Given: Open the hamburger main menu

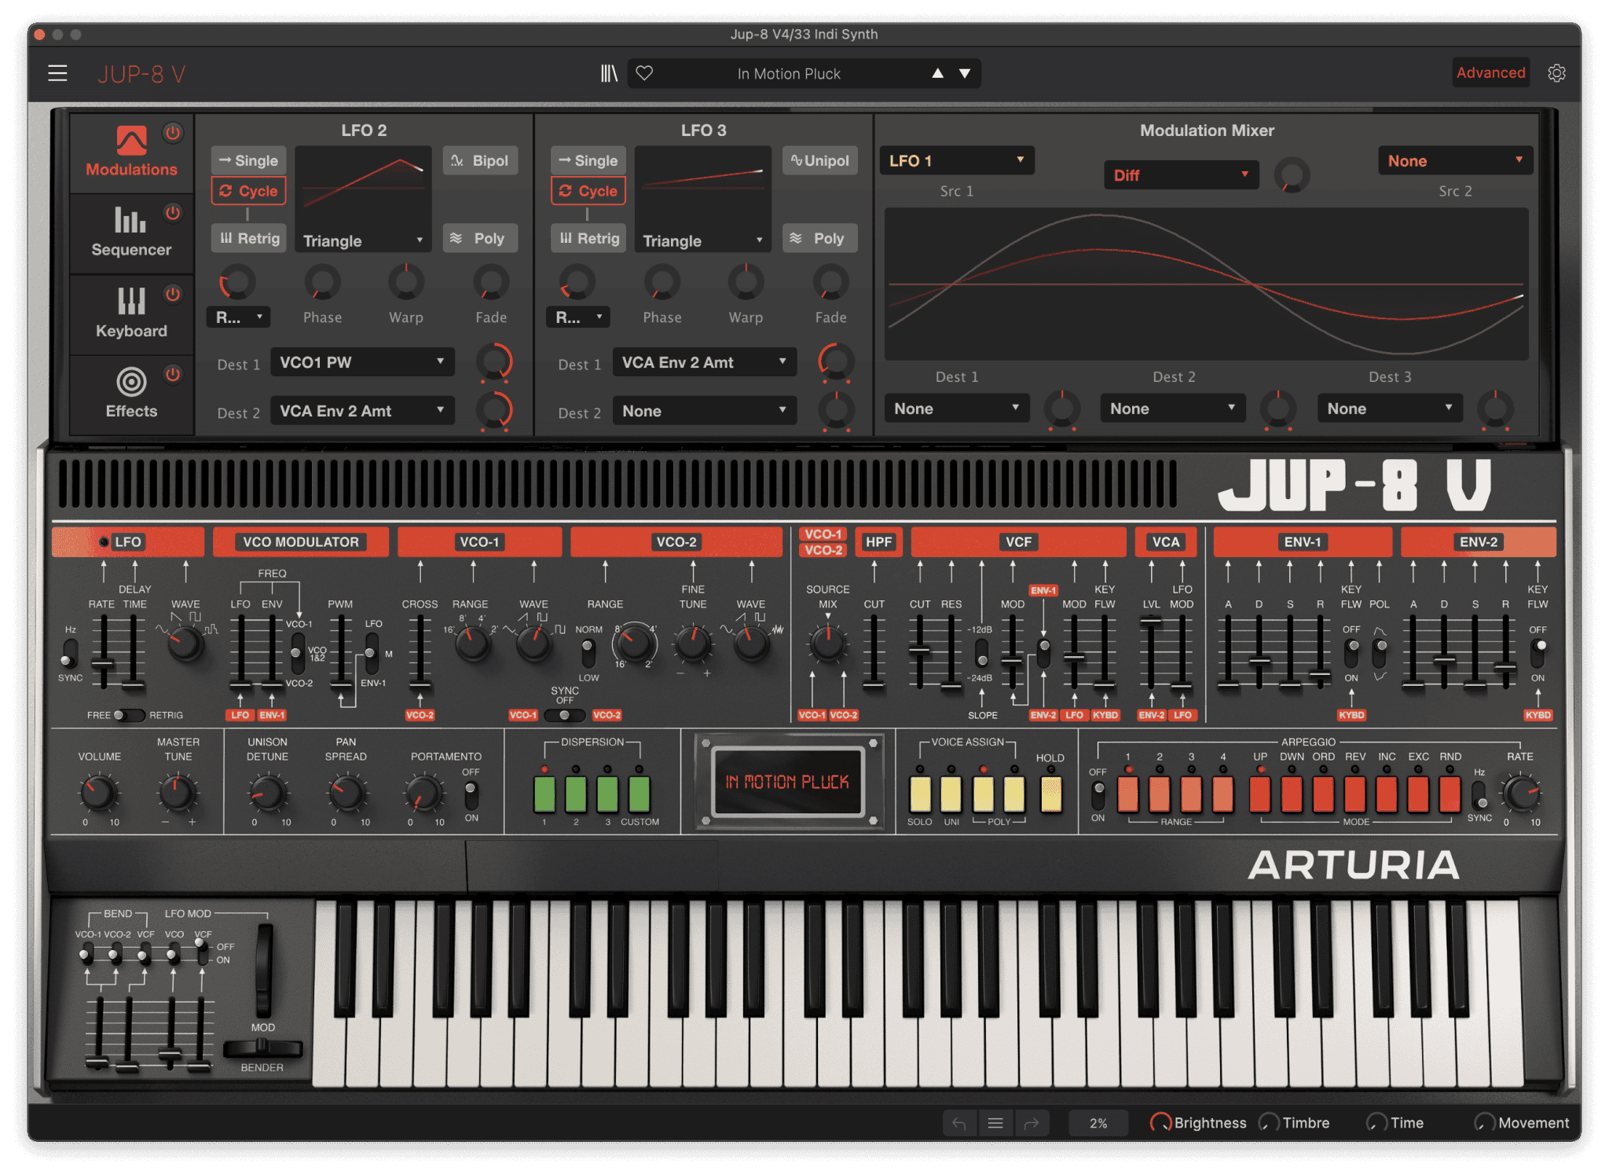Looking at the screenshot, I should (57, 73).
